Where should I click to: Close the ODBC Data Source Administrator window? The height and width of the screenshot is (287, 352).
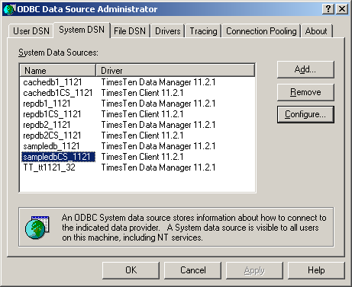tap(342, 9)
